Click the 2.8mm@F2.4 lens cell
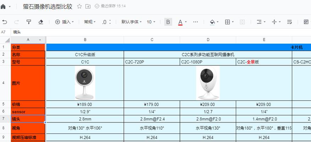This screenshot has width=311, height=142. click(x=152, y=119)
